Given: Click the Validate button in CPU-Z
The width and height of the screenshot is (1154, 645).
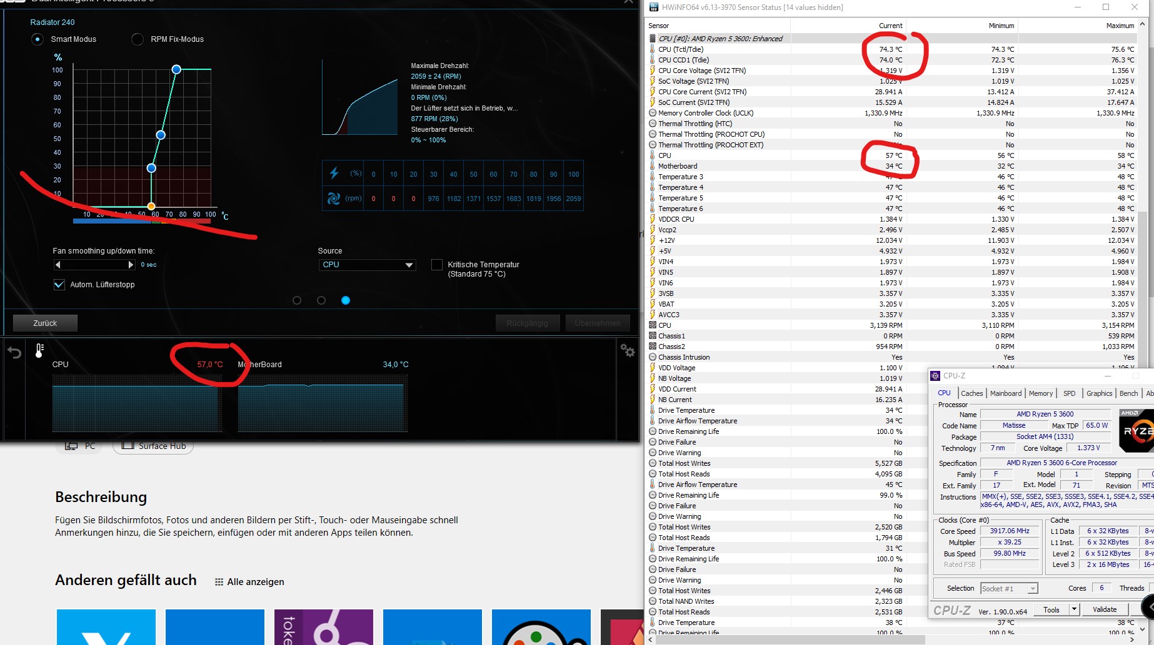Looking at the screenshot, I should pyautogui.click(x=1105, y=609).
